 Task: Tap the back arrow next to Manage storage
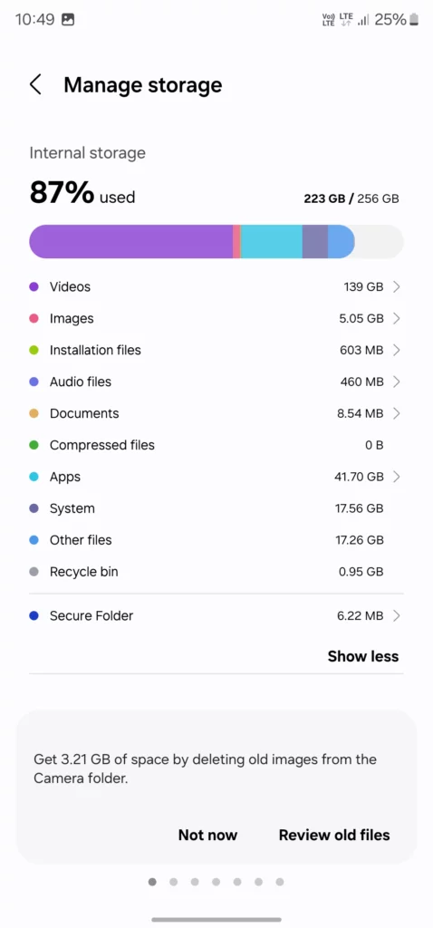(35, 84)
